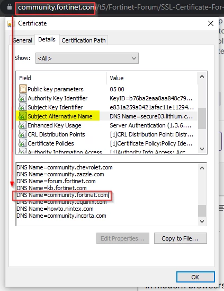Click the value '05 00'
Image resolution: width=224 pixels, height=291 pixels.
(x=117, y=89)
